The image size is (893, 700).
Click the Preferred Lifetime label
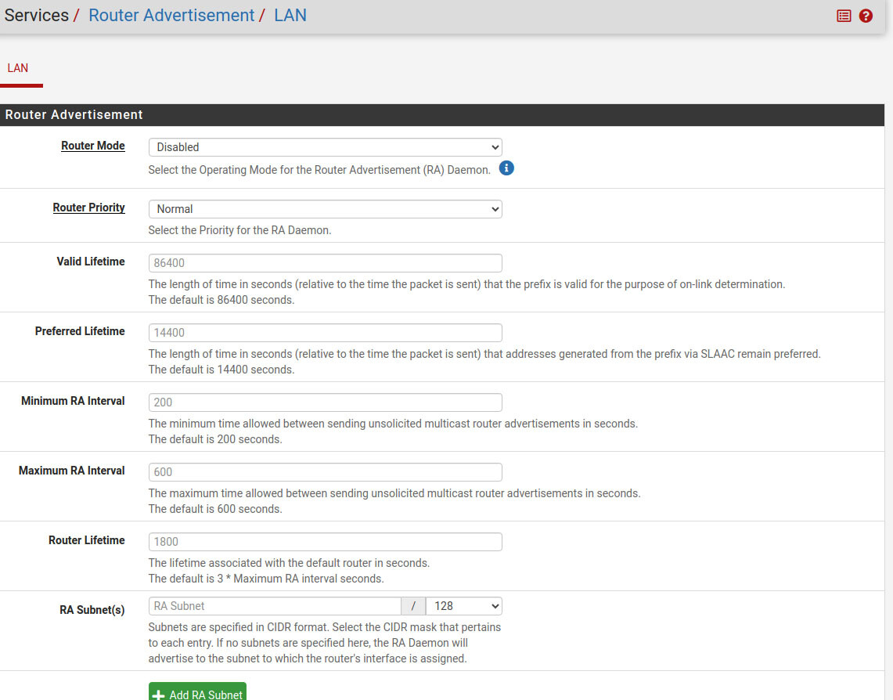pyautogui.click(x=80, y=331)
